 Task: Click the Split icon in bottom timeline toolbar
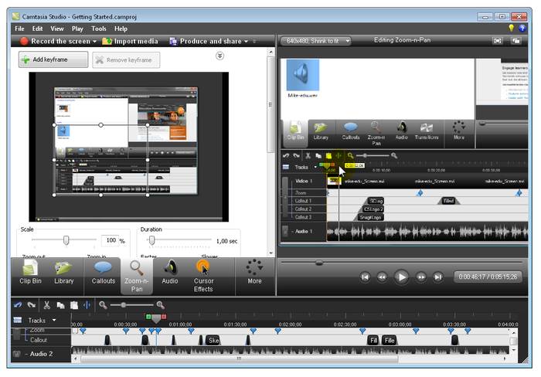coord(86,305)
